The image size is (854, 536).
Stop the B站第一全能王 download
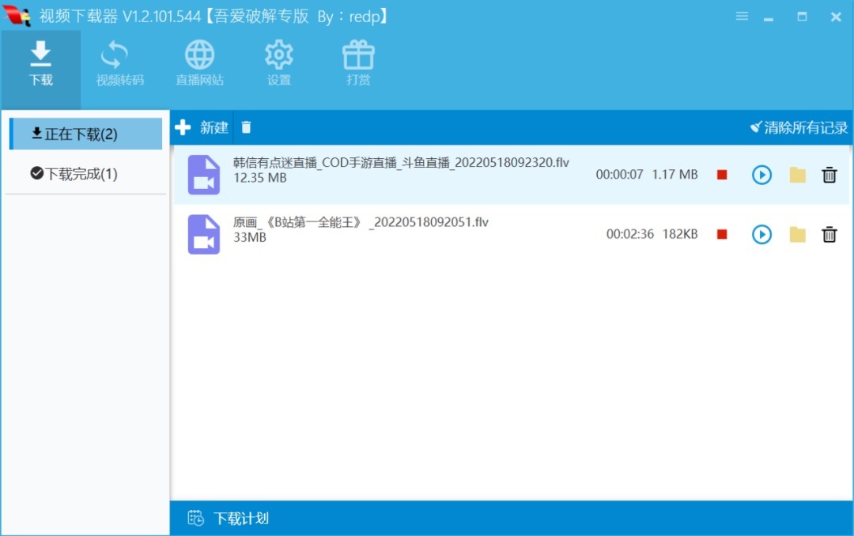(x=722, y=234)
